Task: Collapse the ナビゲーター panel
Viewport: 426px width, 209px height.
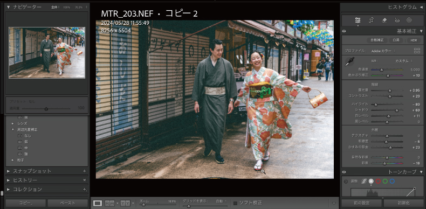Action: (8, 7)
